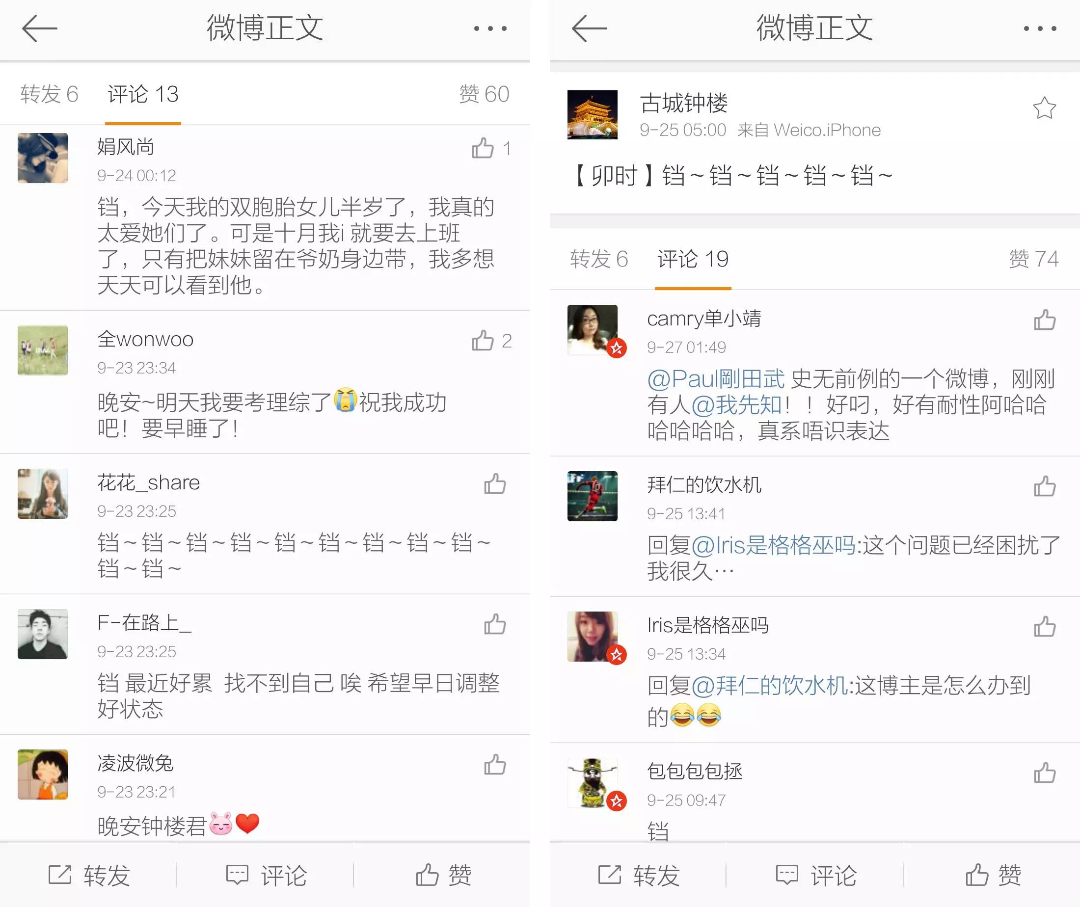Favorite the 古城钟楼 post with star icon
The height and width of the screenshot is (907, 1080).
tap(1045, 108)
